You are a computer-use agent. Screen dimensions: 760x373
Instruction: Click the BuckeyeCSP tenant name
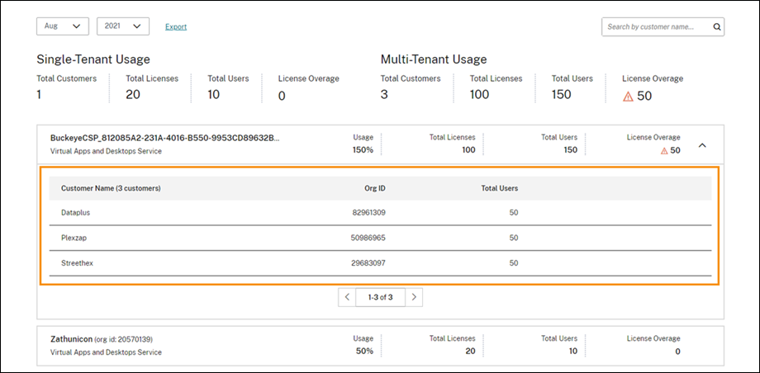[165, 138]
